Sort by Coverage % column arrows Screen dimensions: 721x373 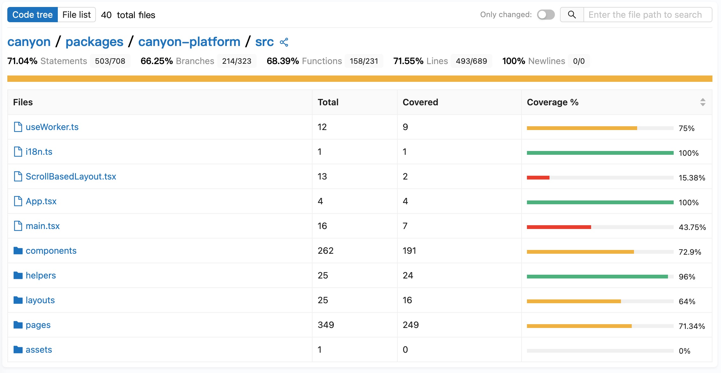[x=703, y=102]
